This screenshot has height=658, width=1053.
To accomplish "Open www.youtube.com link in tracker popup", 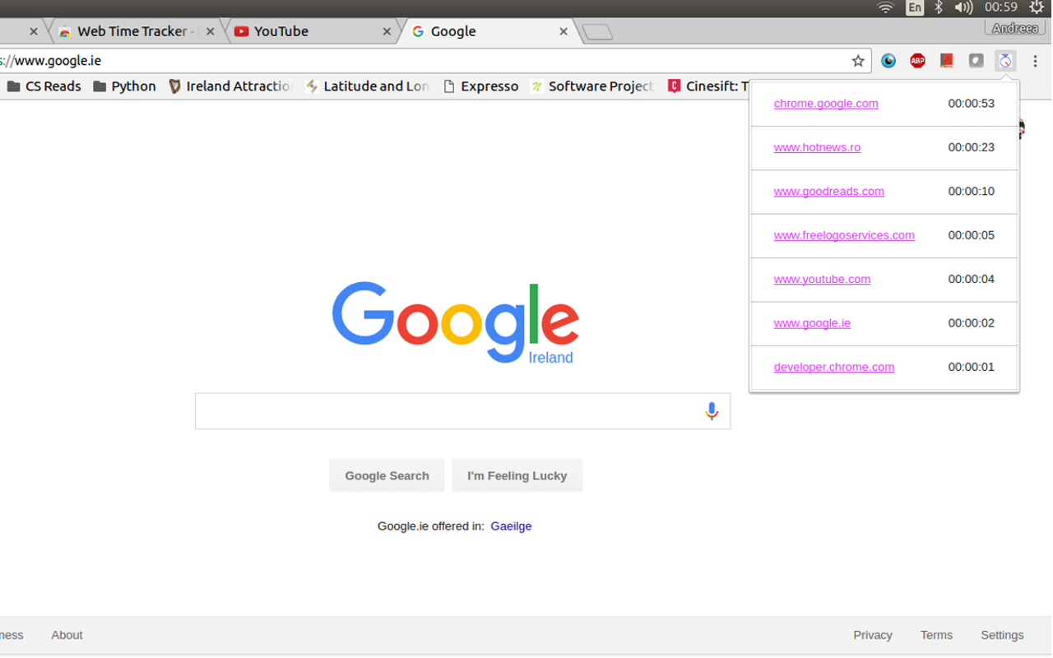I will (822, 279).
